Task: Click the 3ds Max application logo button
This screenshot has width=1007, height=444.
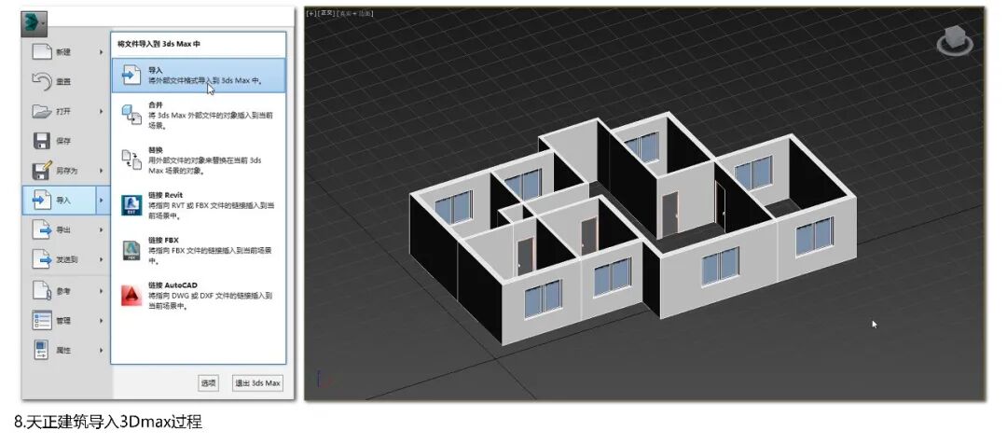Action: coord(34,22)
